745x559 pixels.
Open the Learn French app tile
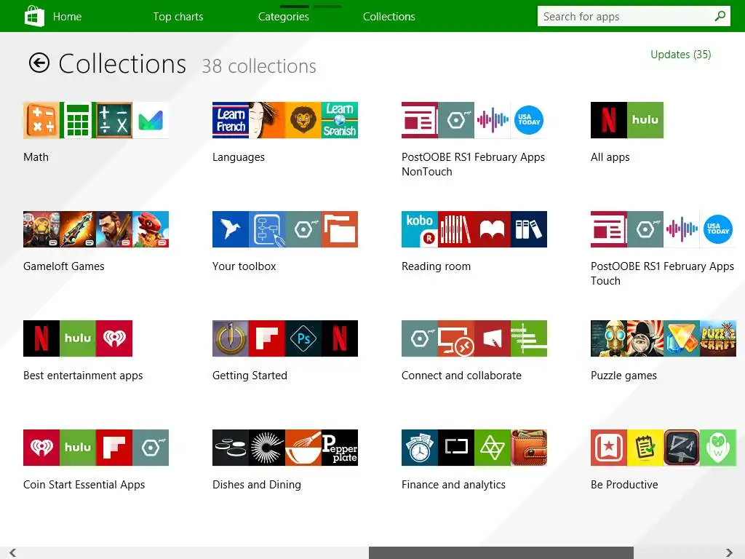[x=231, y=120]
